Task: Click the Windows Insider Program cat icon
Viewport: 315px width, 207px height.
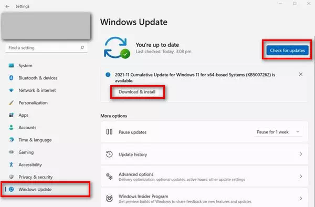Action: click(x=109, y=199)
